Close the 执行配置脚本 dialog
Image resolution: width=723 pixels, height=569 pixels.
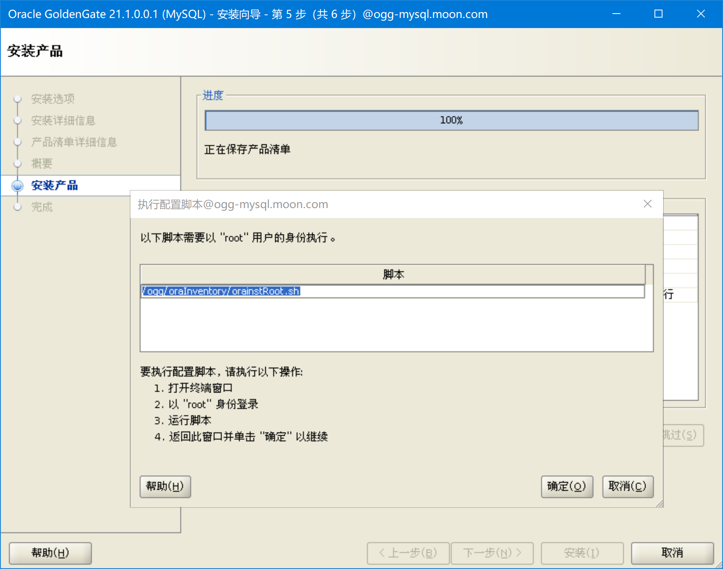tap(647, 204)
